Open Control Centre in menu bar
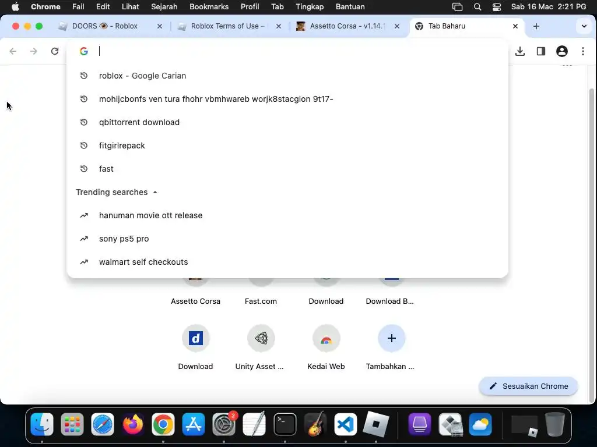This screenshot has height=447, width=597. click(497, 6)
